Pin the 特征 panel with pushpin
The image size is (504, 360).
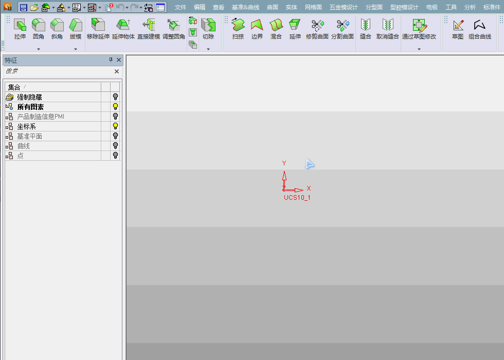[x=111, y=60]
